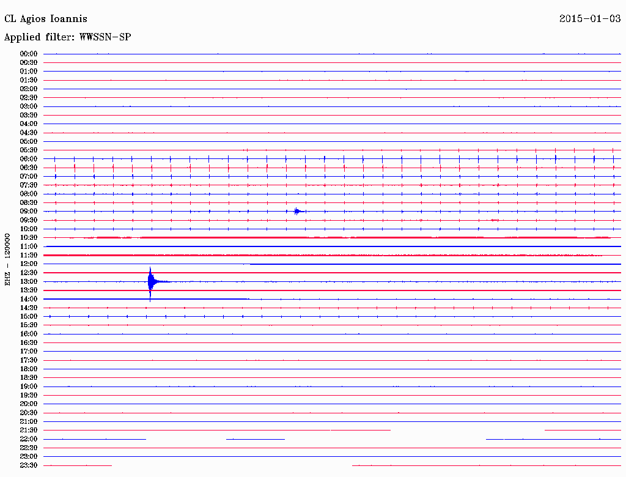The height and width of the screenshot is (477, 626).
Task: Click the date label 2015-01-03
Action: point(590,18)
